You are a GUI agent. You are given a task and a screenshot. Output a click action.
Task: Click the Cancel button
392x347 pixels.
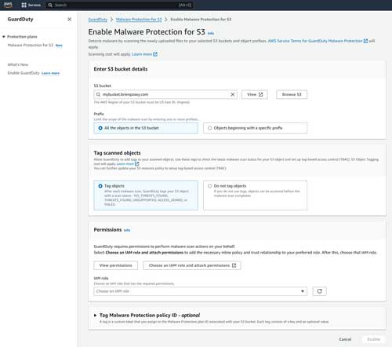[x=345, y=339]
